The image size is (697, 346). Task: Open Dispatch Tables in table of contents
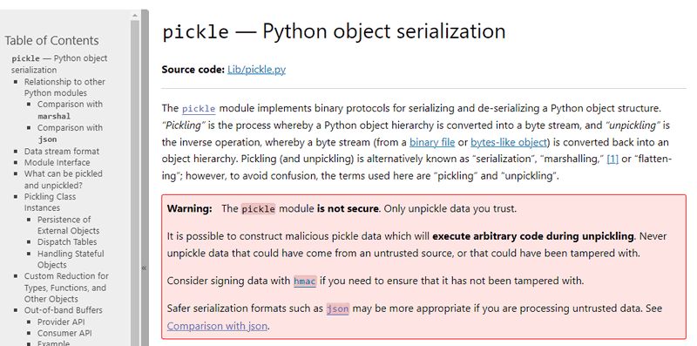(67, 242)
